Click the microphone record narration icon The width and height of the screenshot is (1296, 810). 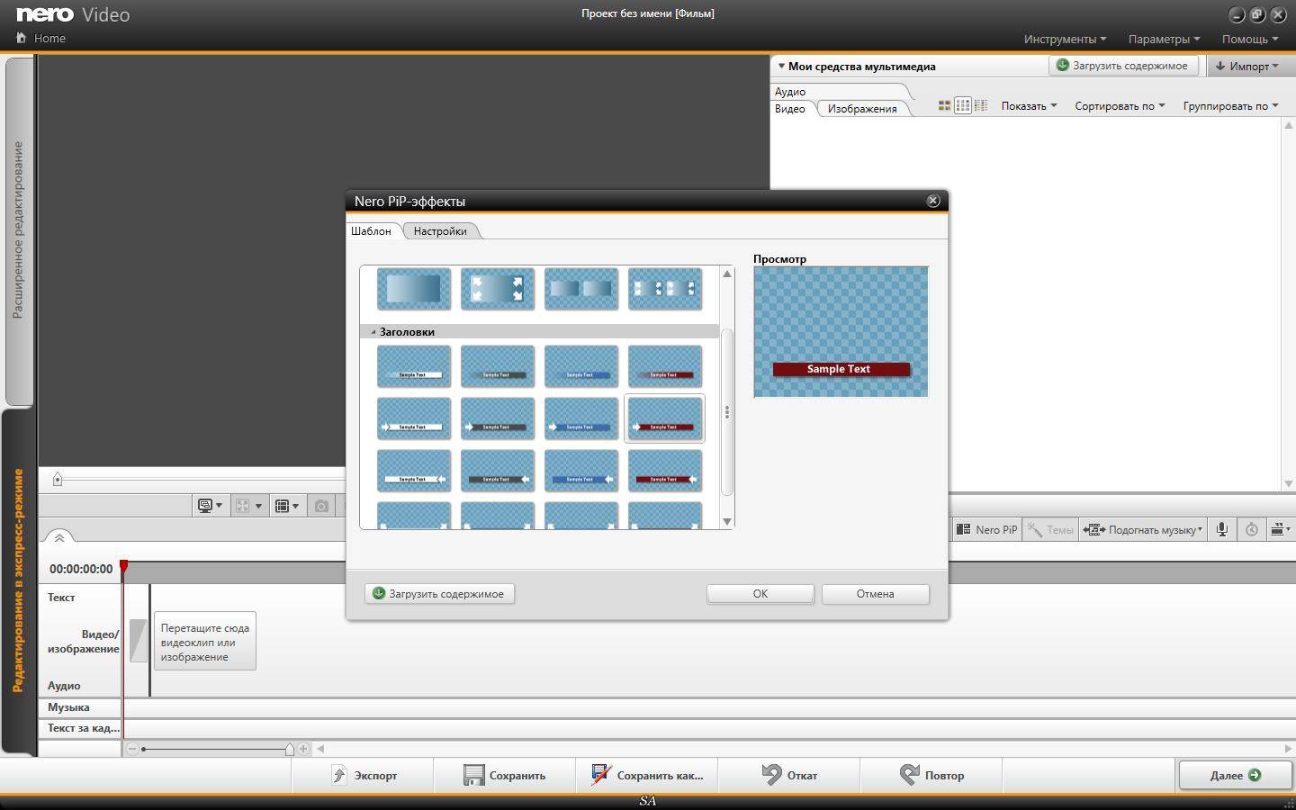coord(1221,530)
